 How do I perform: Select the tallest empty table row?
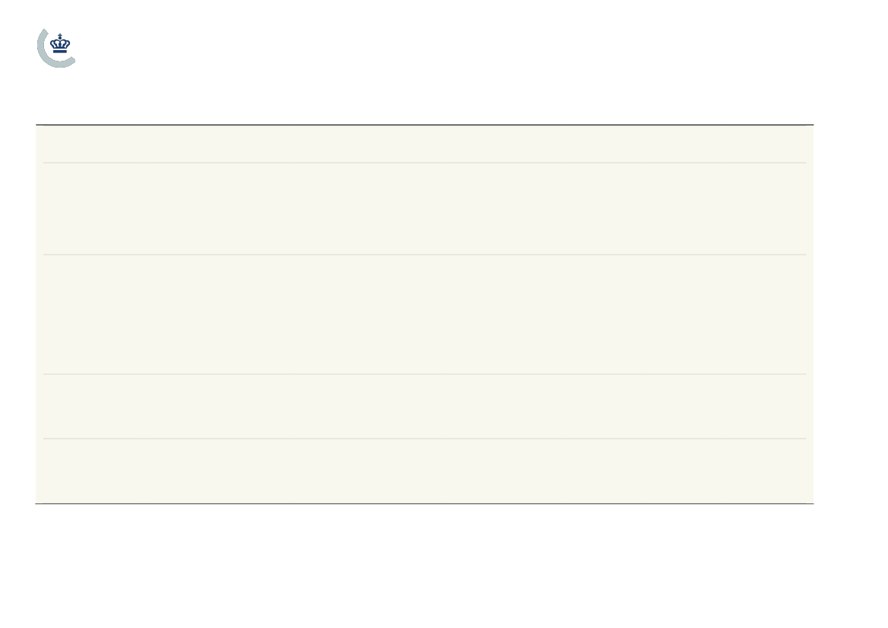pyautogui.click(x=425, y=314)
